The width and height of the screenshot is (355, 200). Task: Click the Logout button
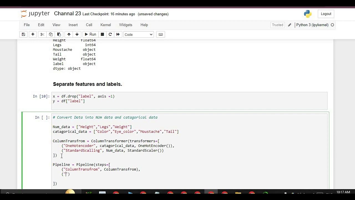coord(326,14)
